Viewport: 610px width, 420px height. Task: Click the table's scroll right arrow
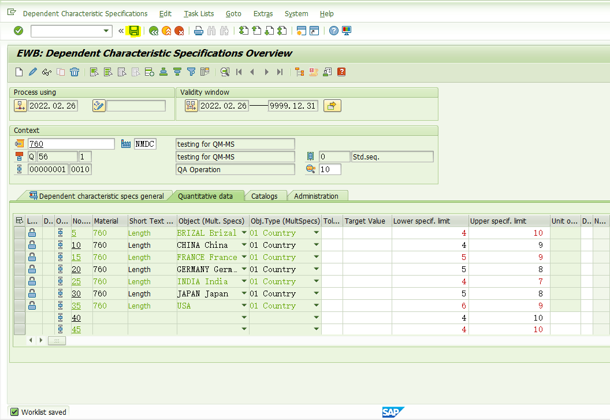[x=41, y=341]
